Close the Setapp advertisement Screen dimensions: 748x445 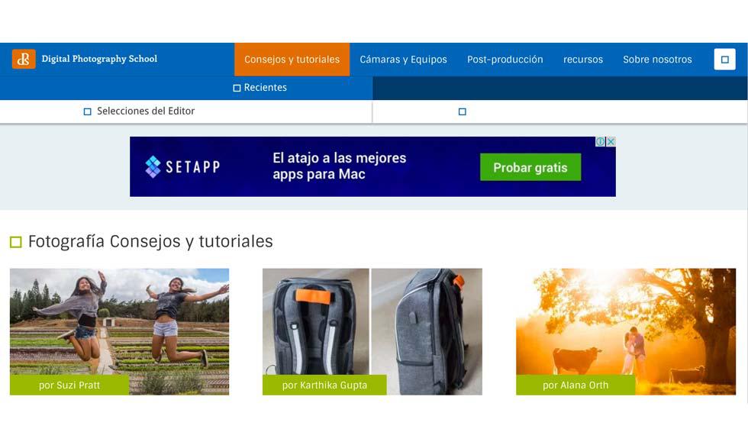pos(611,142)
